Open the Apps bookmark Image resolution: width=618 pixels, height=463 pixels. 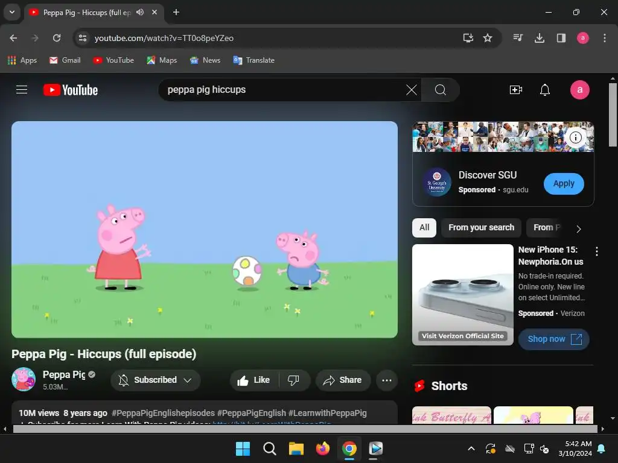(x=22, y=60)
